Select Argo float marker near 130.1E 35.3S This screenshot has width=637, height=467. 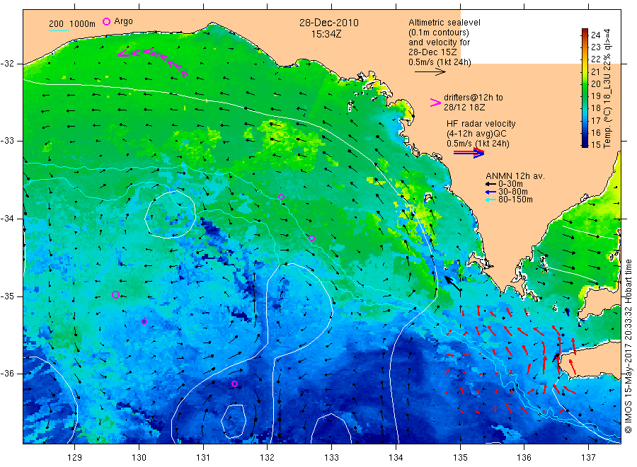(x=144, y=322)
